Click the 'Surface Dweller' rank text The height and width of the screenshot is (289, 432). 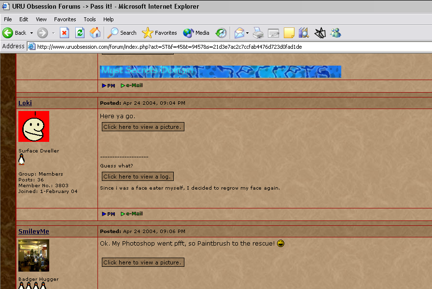[x=39, y=151]
